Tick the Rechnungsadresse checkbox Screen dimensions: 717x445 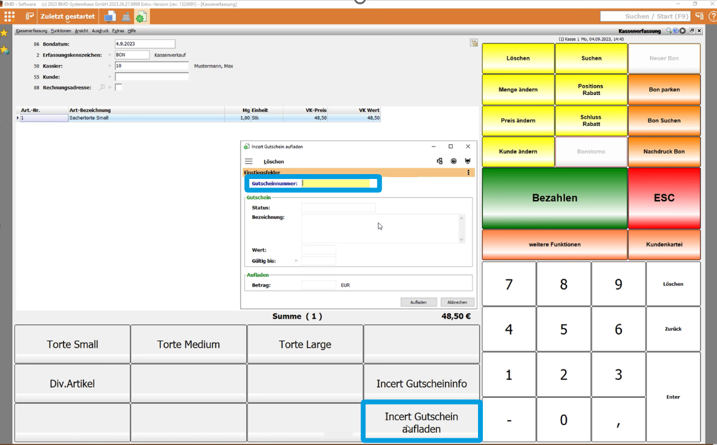[x=119, y=87]
